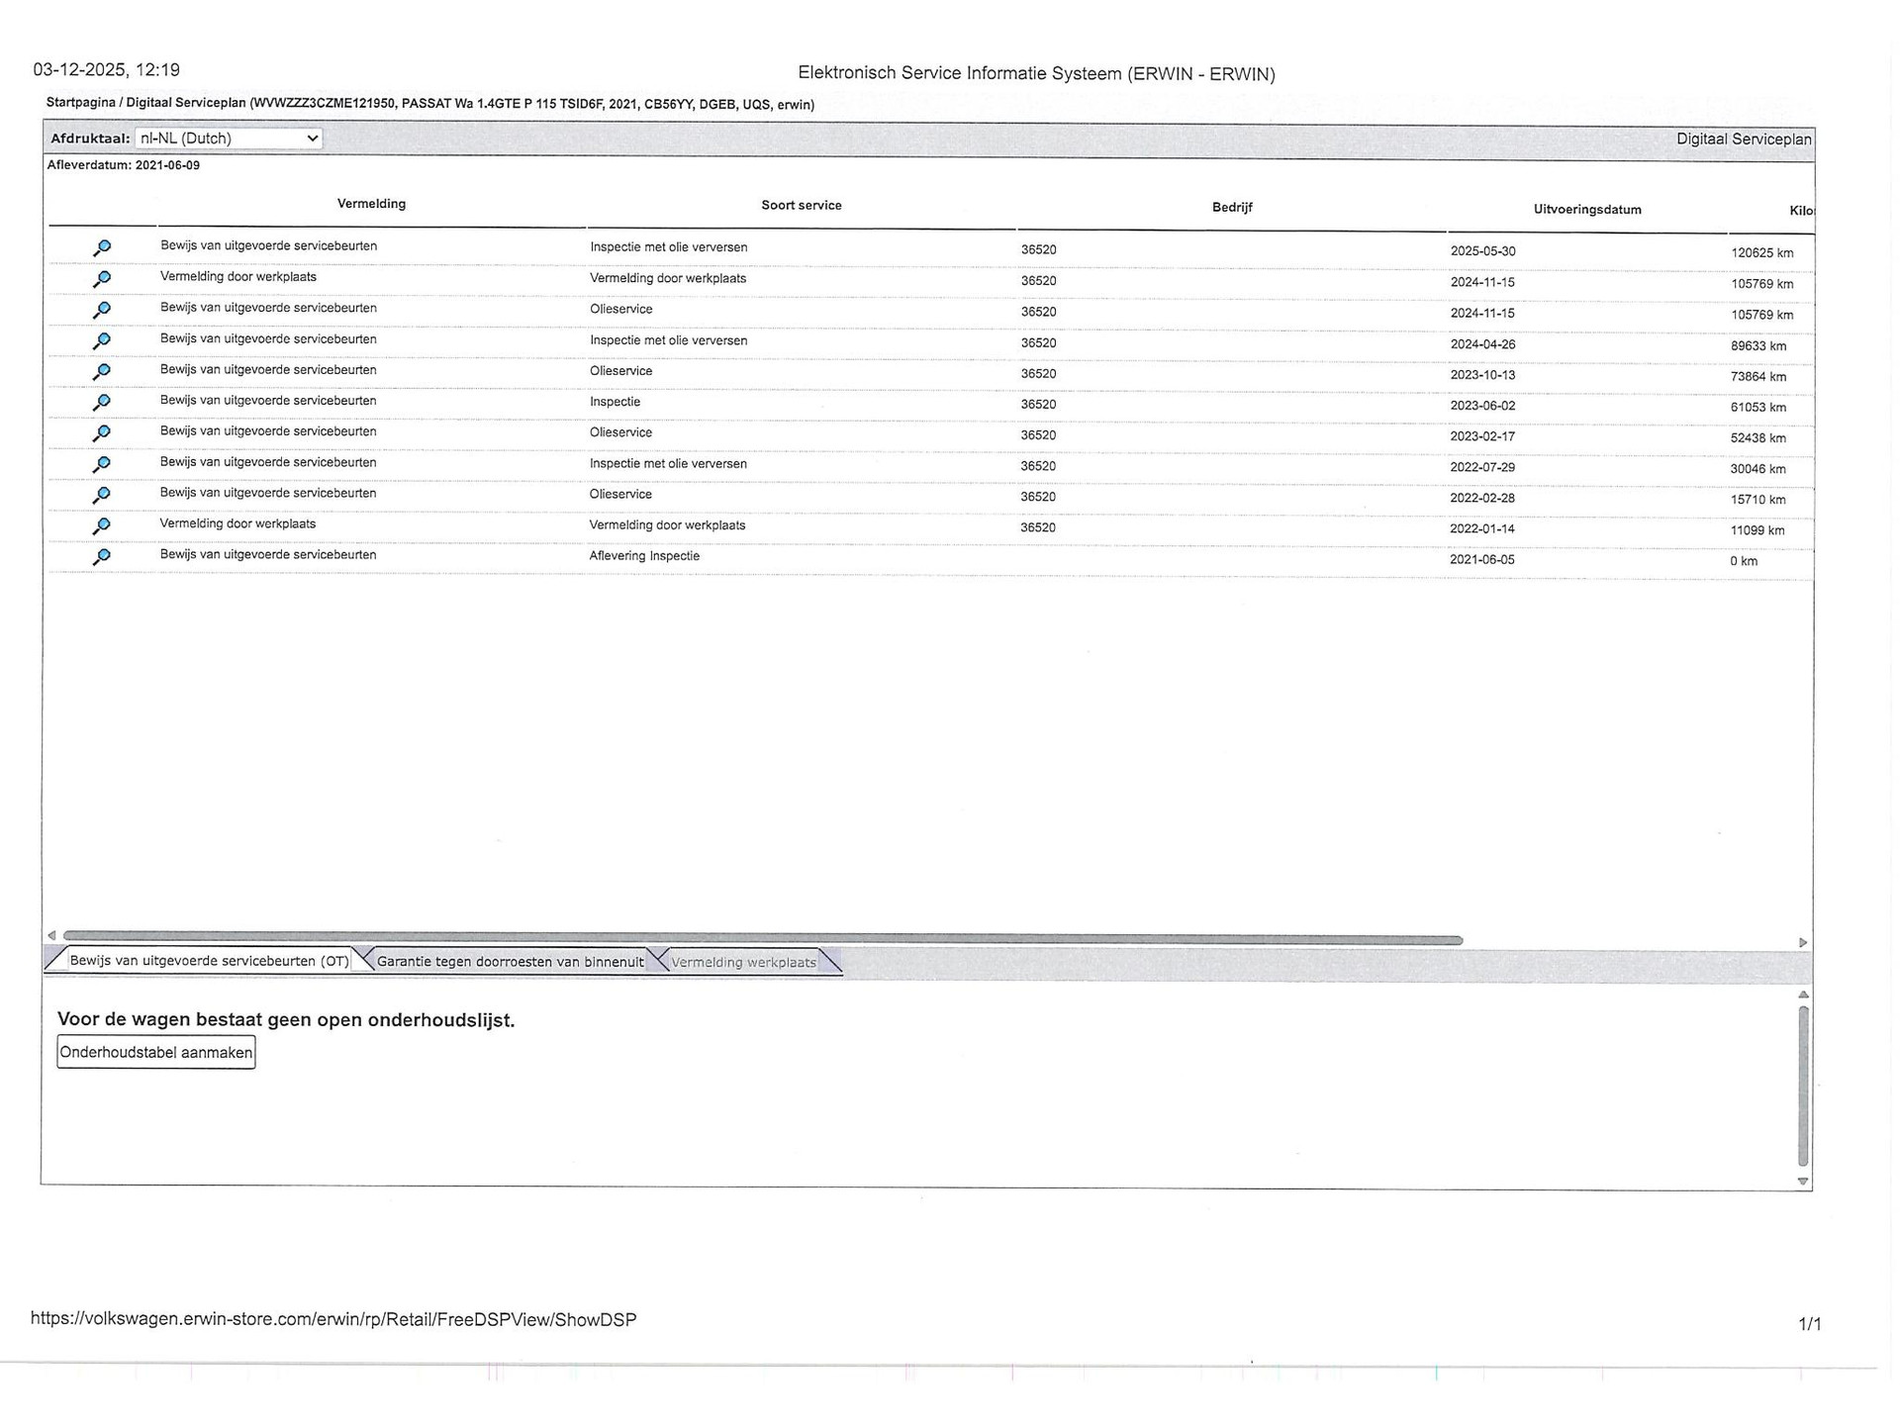This screenshot has height=1425, width=1900.
Task: Click the lower panel scroll down arrow
Action: (x=1803, y=1182)
